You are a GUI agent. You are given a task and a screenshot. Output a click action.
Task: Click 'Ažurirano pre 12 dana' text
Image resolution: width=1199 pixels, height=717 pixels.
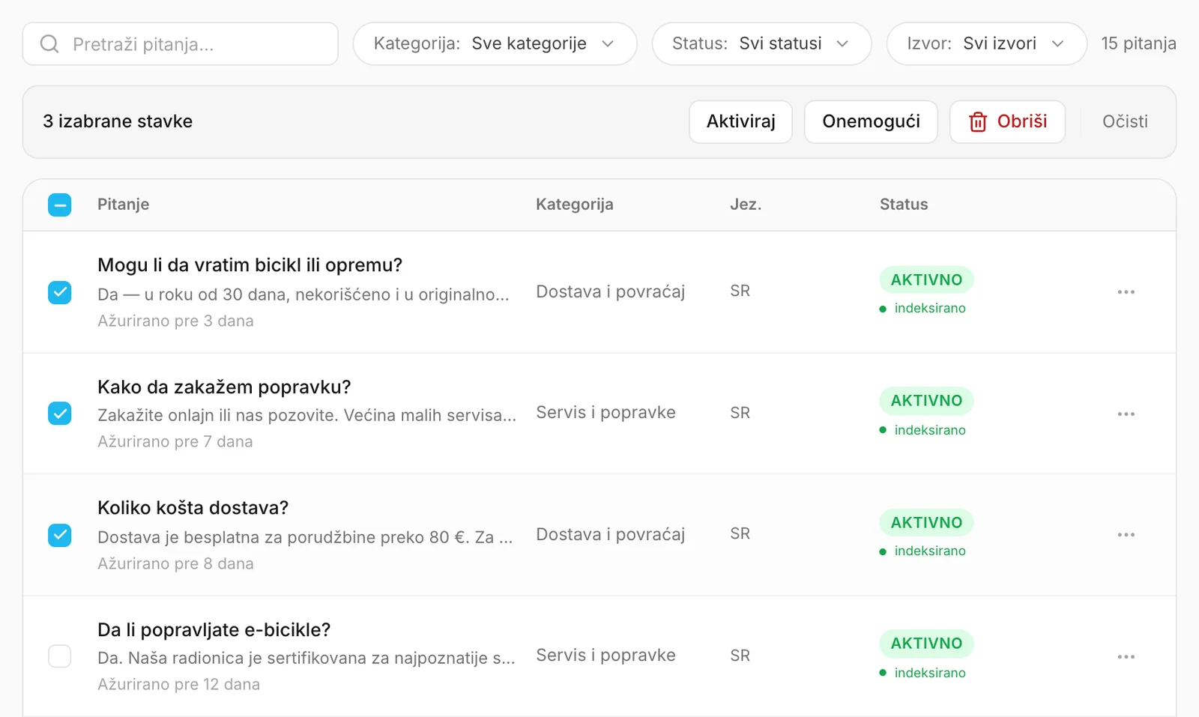[178, 685]
